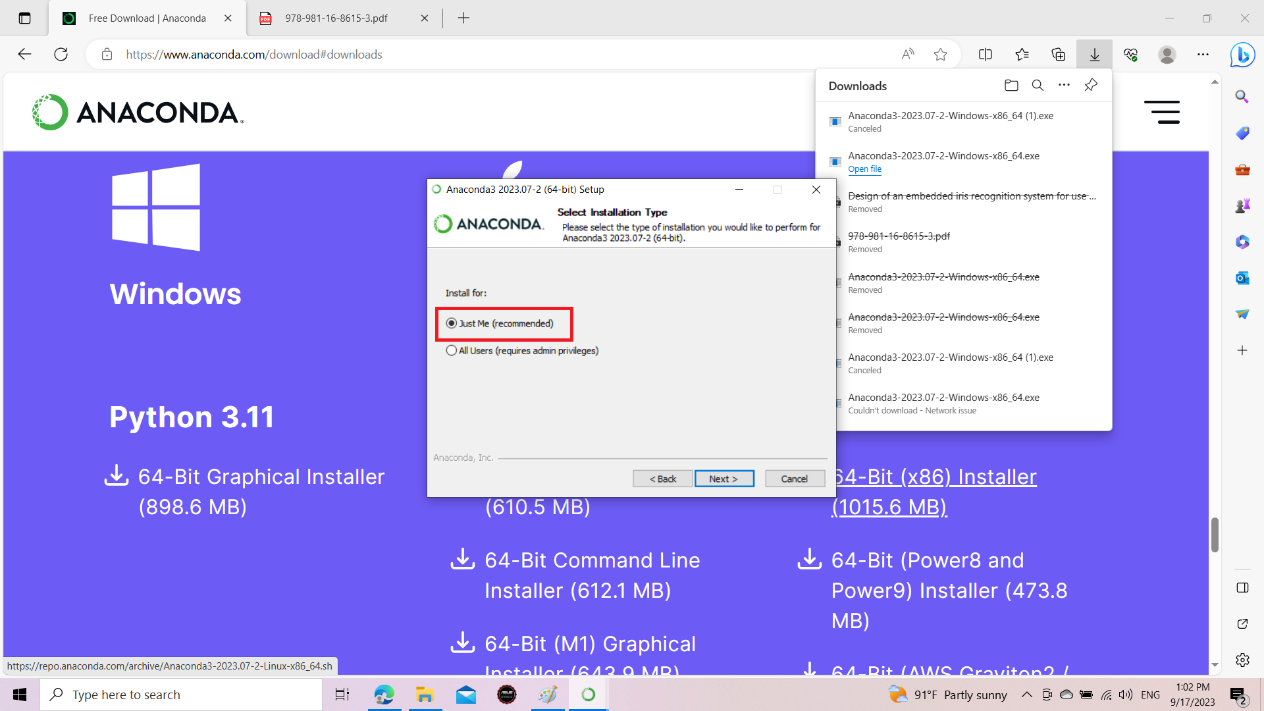Screen dimensions: 1264x711
Task: Open File Explorer from the taskbar
Action: point(425,695)
